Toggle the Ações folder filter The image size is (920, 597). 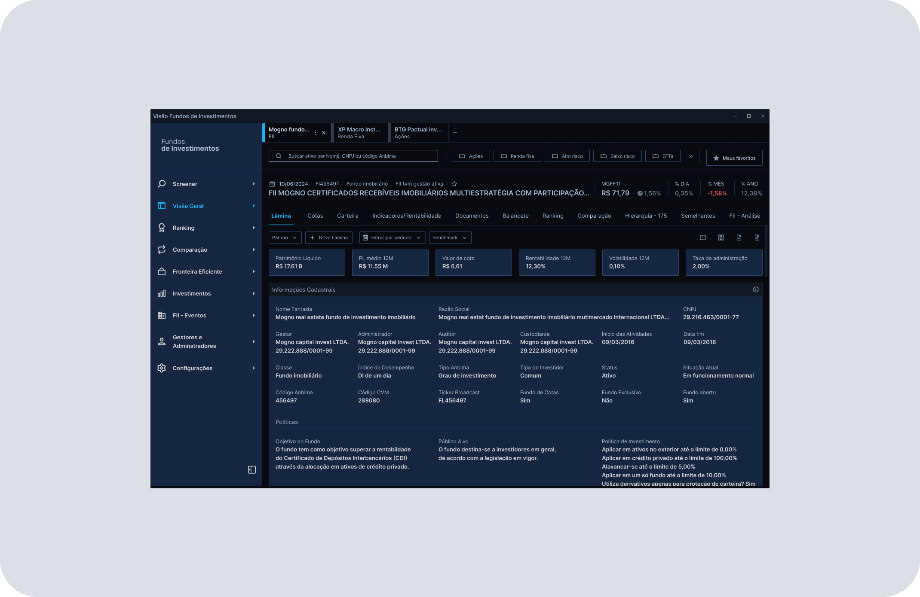click(471, 156)
